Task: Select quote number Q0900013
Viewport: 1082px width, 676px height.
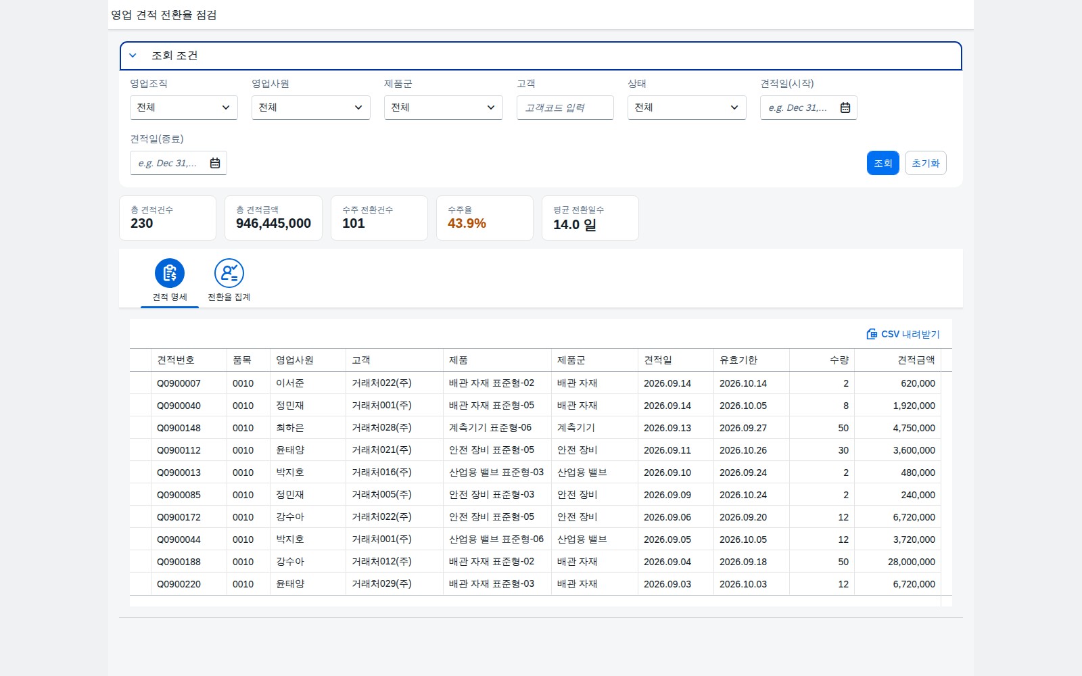Action: click(179, 473)
